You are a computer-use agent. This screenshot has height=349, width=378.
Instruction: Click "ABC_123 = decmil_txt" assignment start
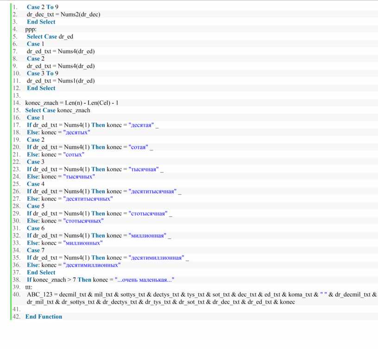[57, 294]
